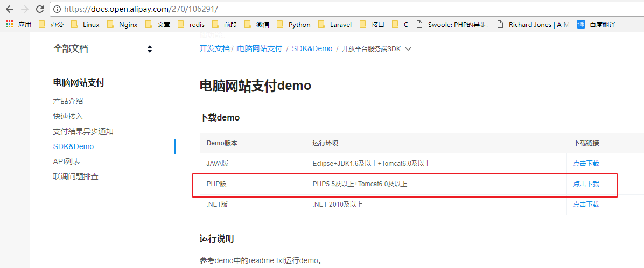Image resolution: width=644 pixels, height=268 pixels.
Task: Click 点击下载 link for PHP版
Action: (x=586, y=184)
